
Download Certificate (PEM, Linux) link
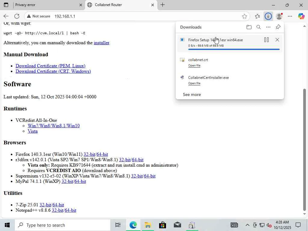51,66
